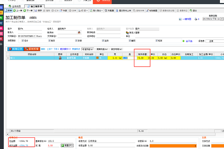Click the orange 单位 color swatch in row
Viewport: 224px width, 149px height.
[x=98, y=58]
